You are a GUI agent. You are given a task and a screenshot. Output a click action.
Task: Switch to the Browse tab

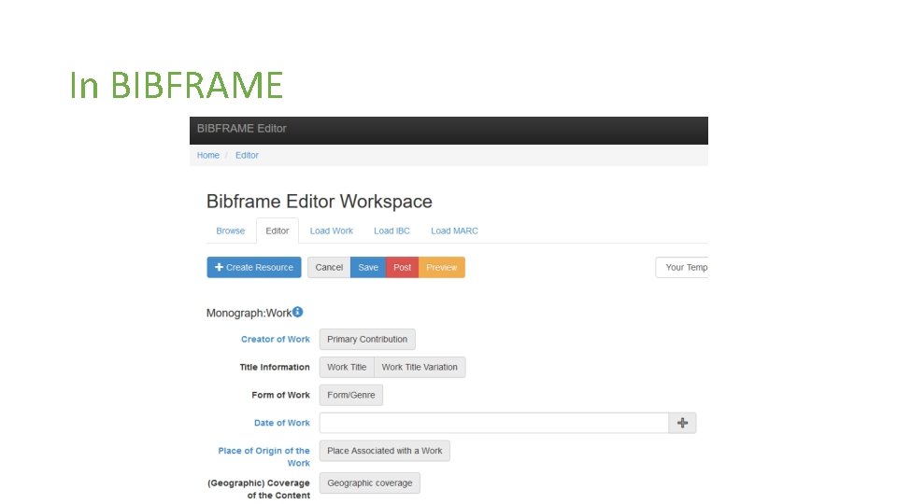point(231,231)
